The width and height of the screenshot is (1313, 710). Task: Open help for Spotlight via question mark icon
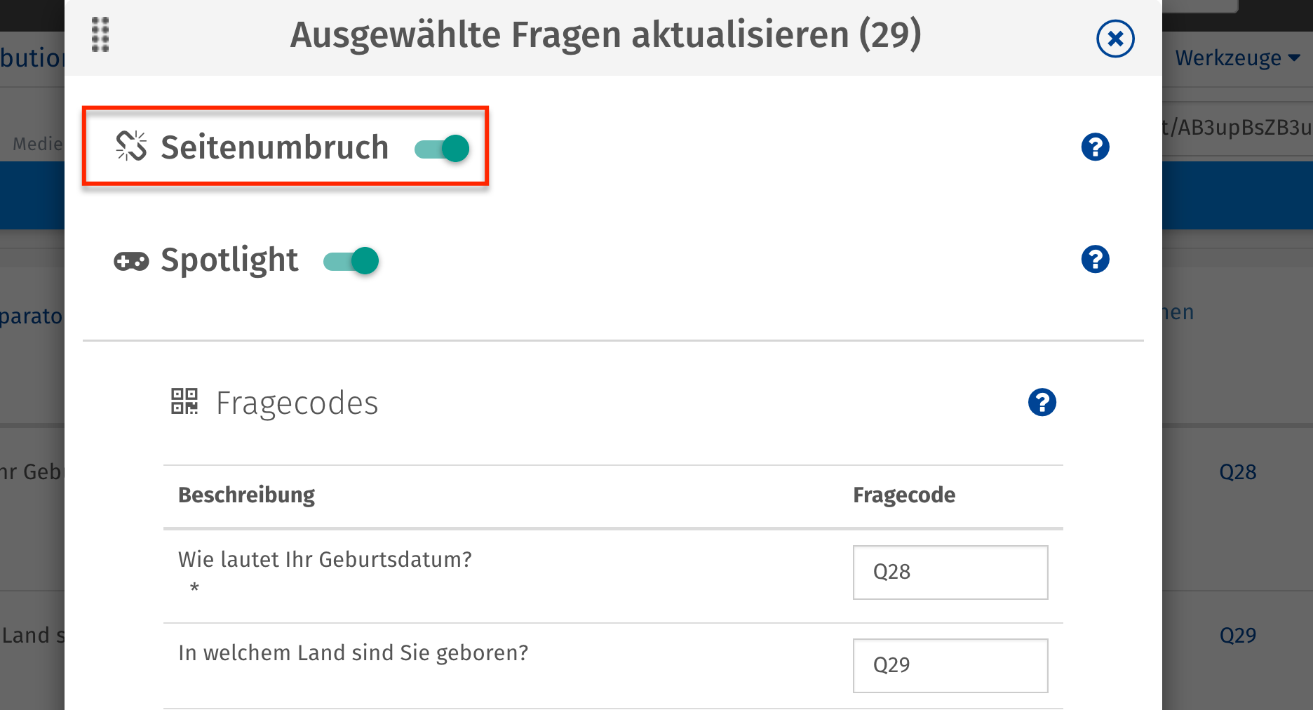1095,259
